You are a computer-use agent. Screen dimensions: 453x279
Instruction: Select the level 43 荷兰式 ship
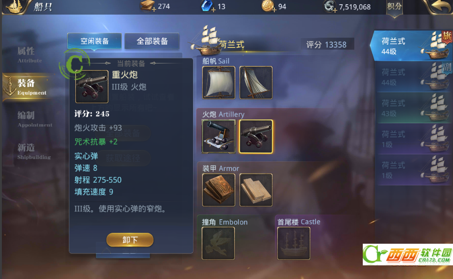coord(413,108)
